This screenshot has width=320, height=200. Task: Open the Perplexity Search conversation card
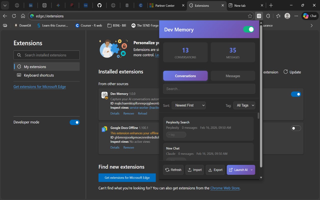(x=208, y=129)
